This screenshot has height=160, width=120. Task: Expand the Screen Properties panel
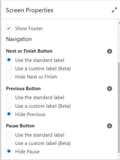(114, 10)
